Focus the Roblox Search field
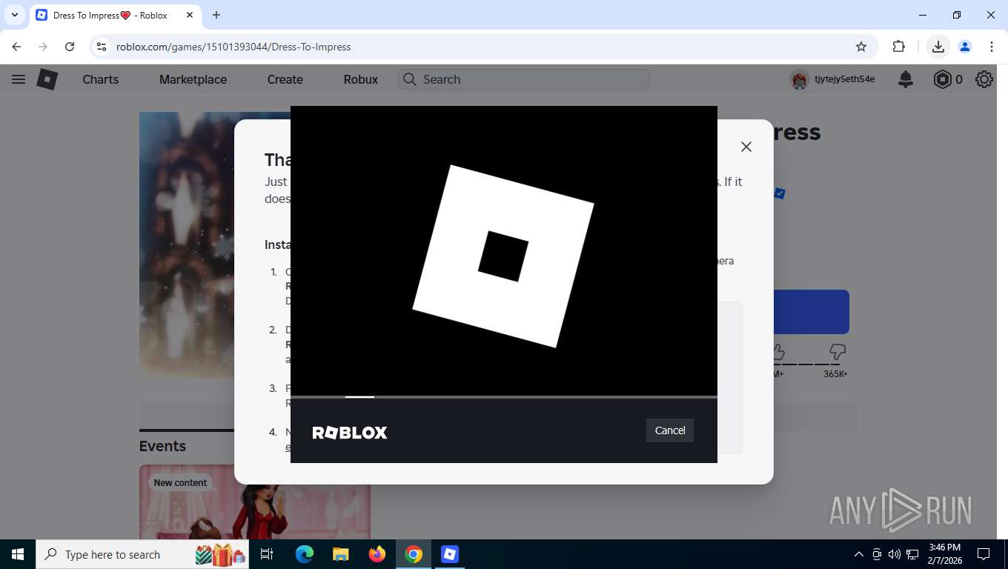This screenshot has height=569, width=1008. pos(524,79)
